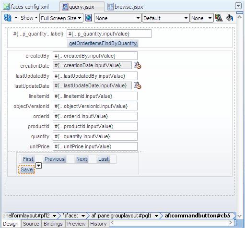The width and height of the screenshot is (245, 228).
Task: Click the productId input field
Action: [x=95, y=126]
